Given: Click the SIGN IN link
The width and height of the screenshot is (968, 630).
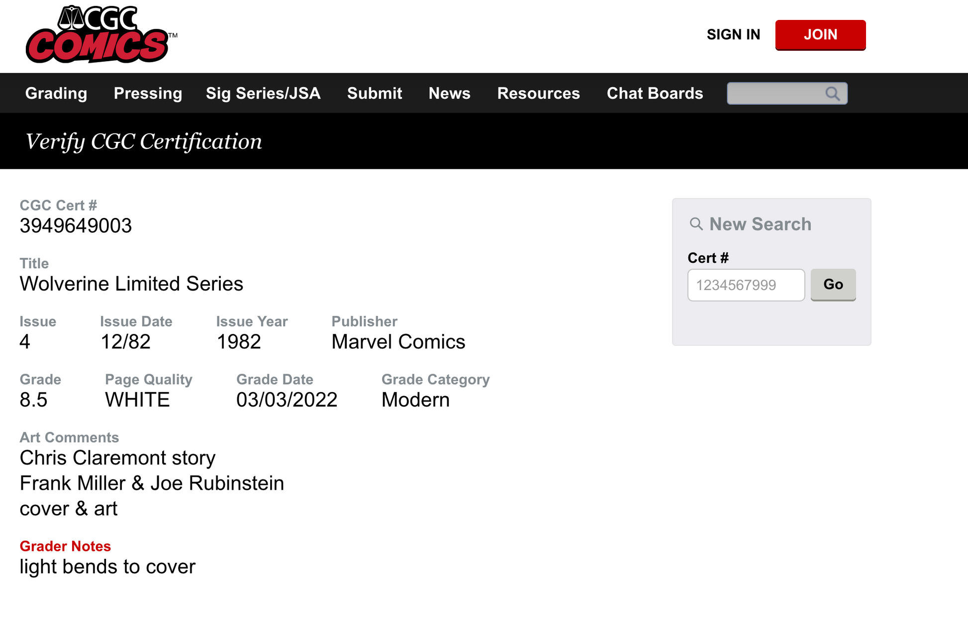Looking at the screenshot, I should coord(733,35).
